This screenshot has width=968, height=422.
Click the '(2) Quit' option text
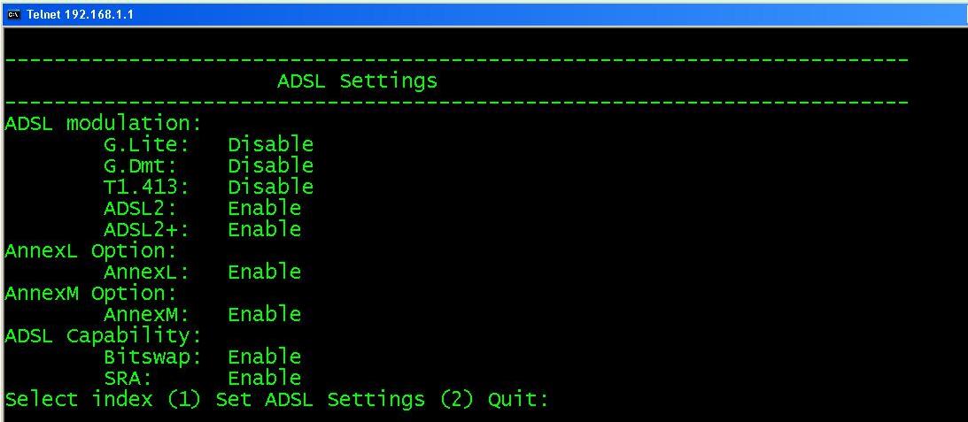pos(492,399)
